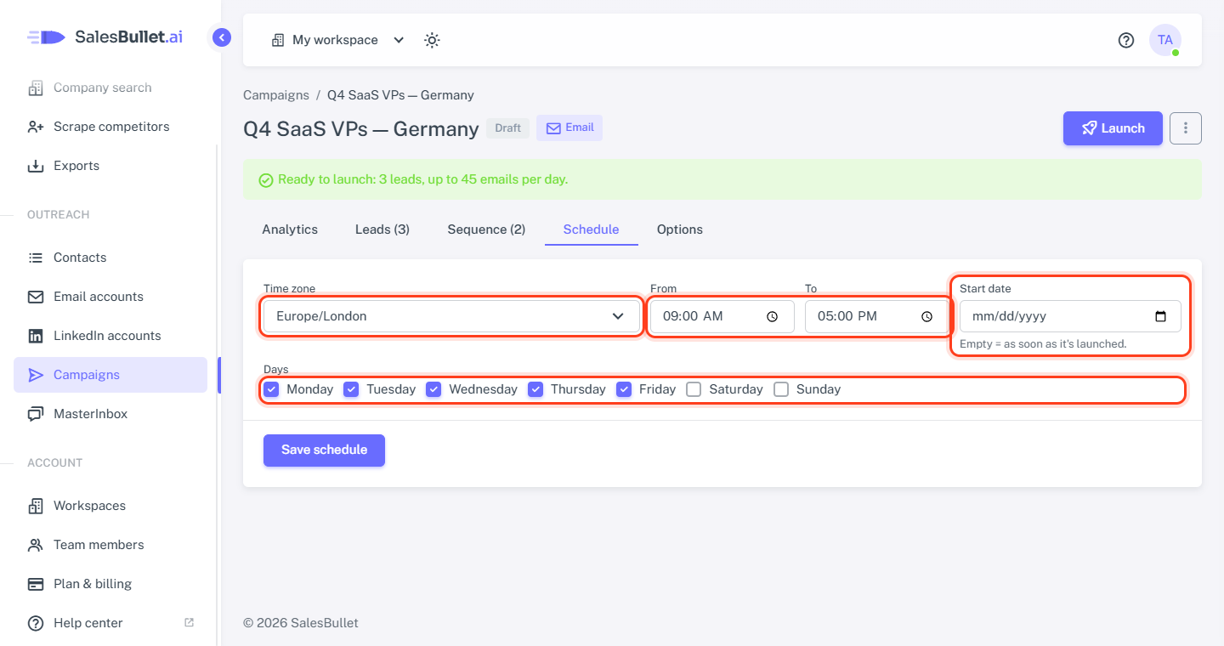Click the external link icon next to Help center
Screen dimensions: 1224x646
(189, 622)
